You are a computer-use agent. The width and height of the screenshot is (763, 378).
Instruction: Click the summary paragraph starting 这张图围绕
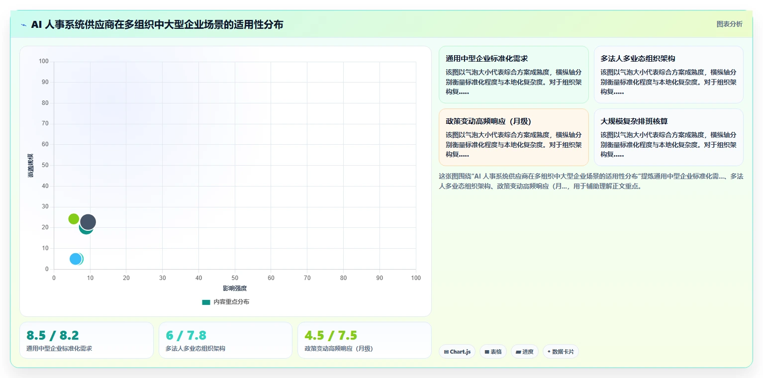(591, 181)
